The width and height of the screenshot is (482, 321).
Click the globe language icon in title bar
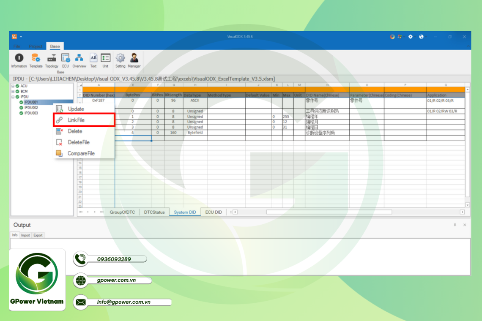[x=421, y=37]
